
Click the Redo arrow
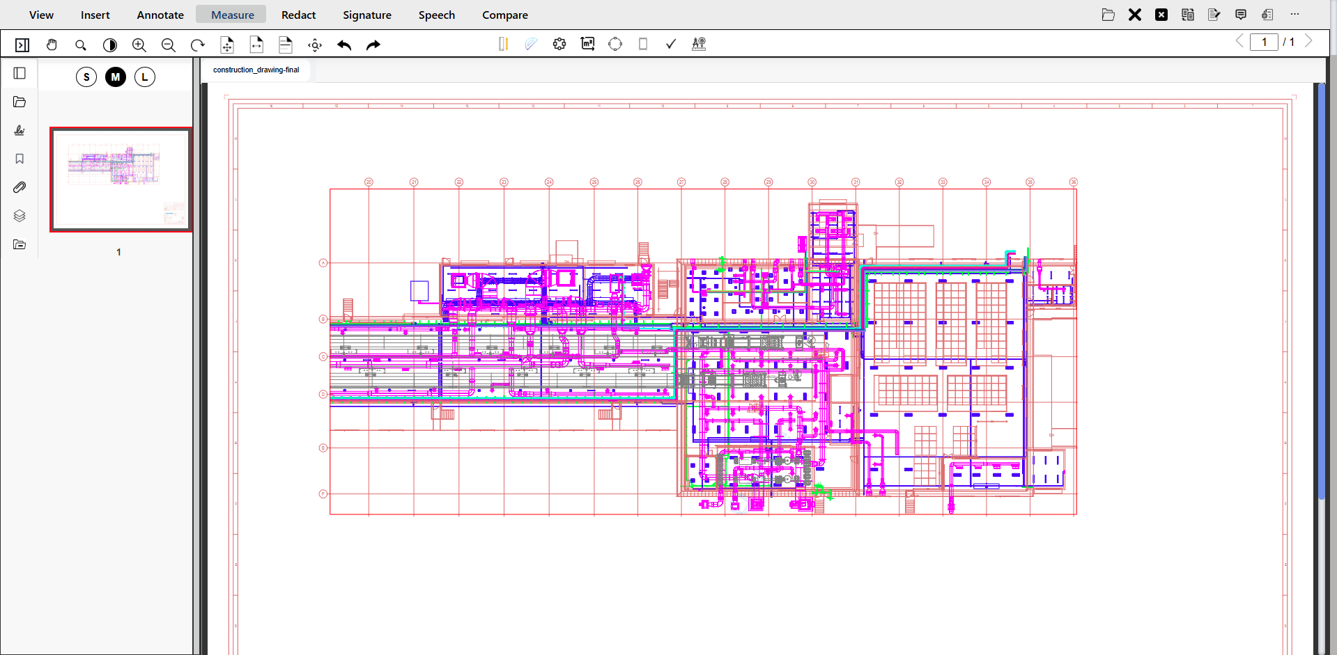click(373, 45)
